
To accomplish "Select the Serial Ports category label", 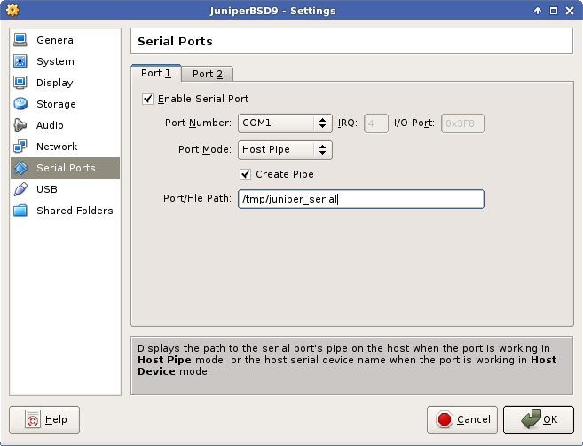I will point(66,168).
